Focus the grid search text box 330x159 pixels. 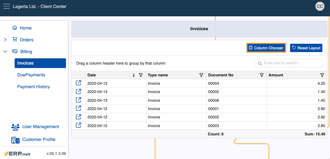coord(289,63)
